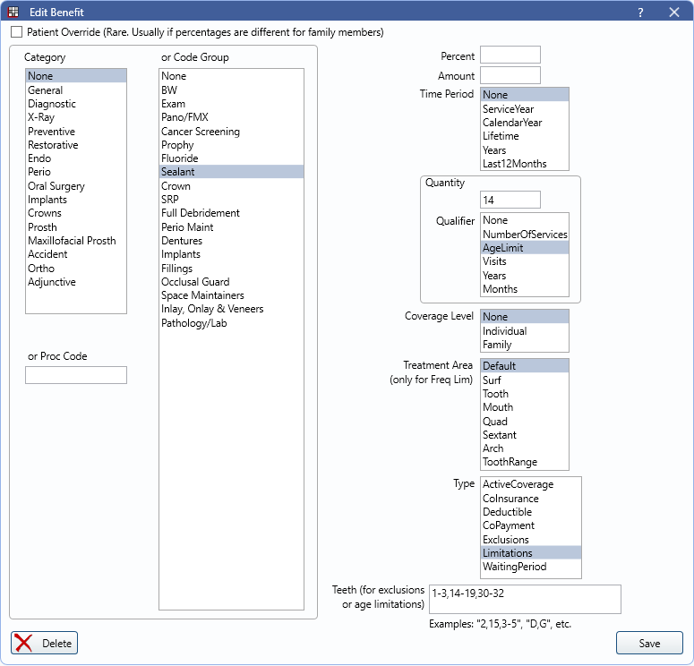Choose Oral Surgery category

(56, 186)
